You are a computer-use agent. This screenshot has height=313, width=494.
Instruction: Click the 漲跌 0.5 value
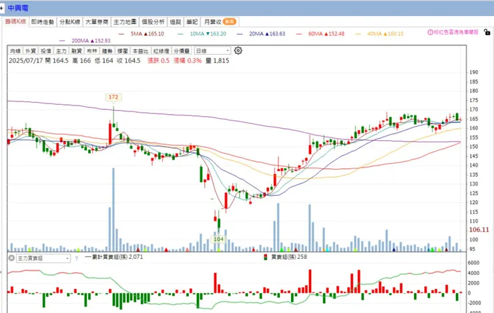pyautogui.click(x=158, y=61)
